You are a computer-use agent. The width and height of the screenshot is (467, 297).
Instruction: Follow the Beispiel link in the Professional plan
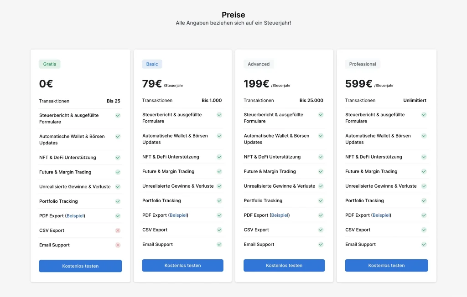point(381,215)
